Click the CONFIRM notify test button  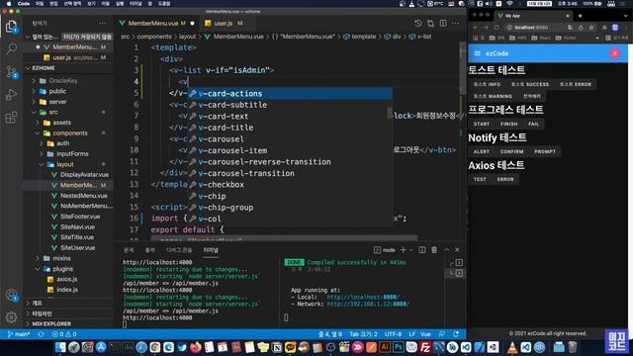click(x=512, y=151)
